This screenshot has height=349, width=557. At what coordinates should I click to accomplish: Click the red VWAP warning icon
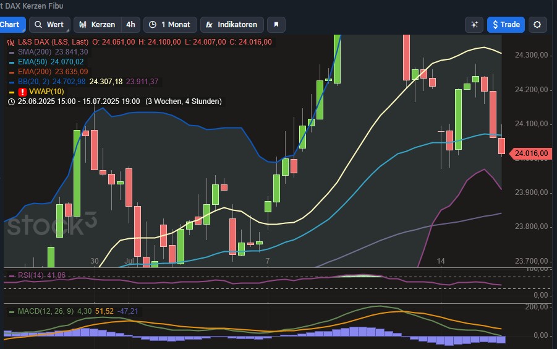point(22,92)
